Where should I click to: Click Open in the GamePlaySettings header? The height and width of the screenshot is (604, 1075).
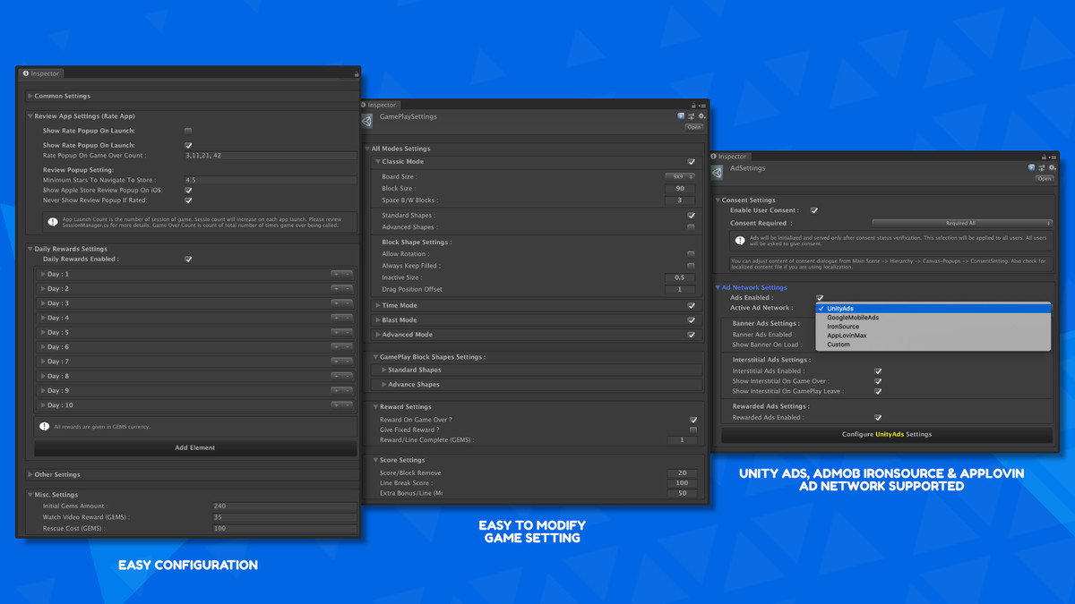694,127
